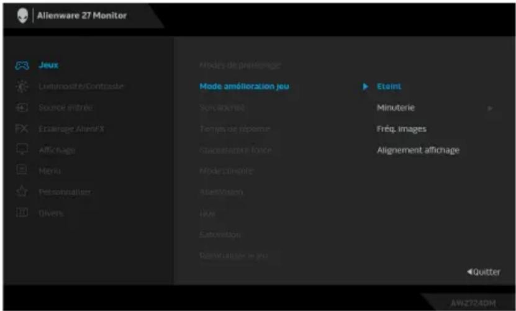Open the Luminosité/Contraste category
The image size is (516, 311).
click(x=81, y=86)
